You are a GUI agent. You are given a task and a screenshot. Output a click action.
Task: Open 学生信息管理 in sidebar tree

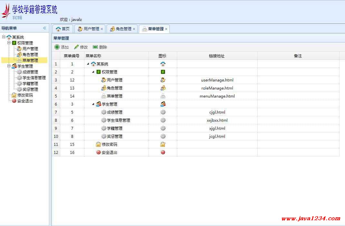point(34,78)
